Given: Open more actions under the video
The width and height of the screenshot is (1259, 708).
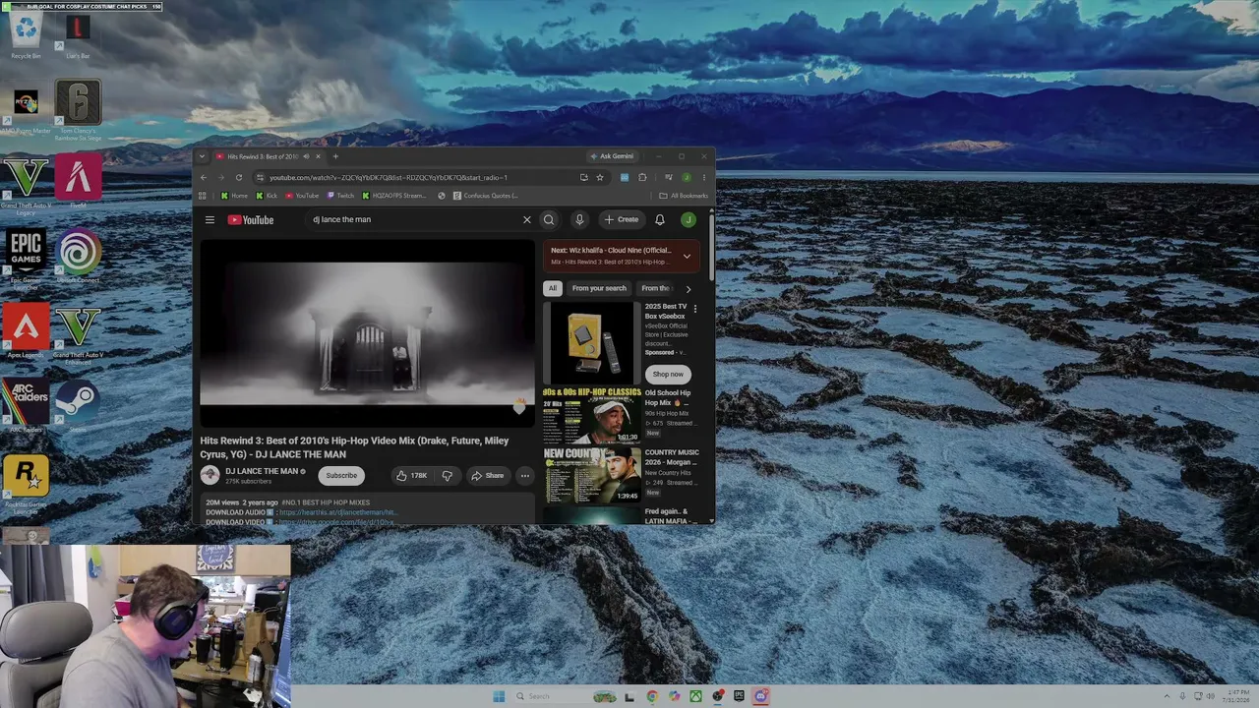Looking at the screenshot, I should (x=525, y=476).
